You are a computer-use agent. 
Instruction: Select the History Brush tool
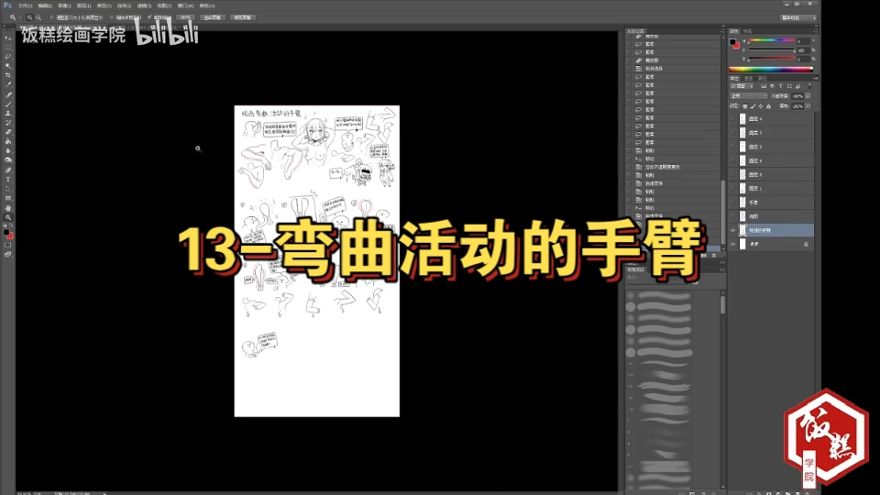pyautogui.click(x=8, y=123)
